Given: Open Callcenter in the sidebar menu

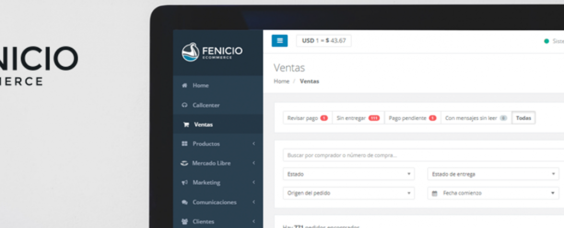Looking at the screenshot, I should (x=218, y=105).
